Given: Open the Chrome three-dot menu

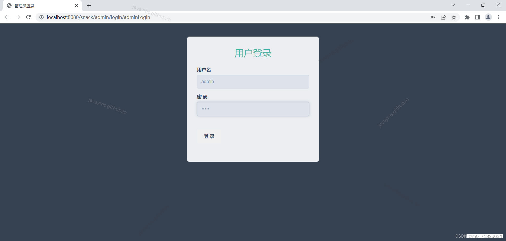Looking at the screenshot, I should (499, 17).
